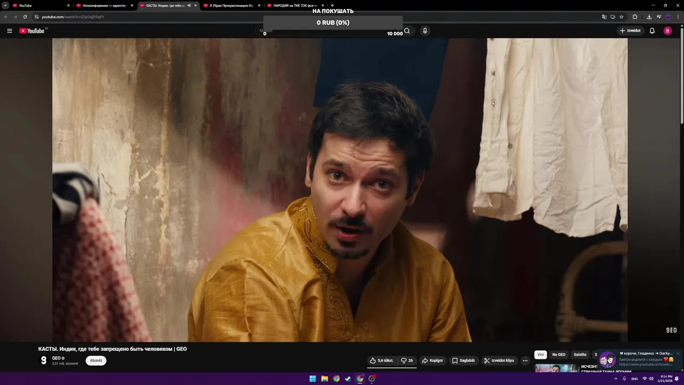
Task: Open the taskbar clock and date
Action: point(666,379)
